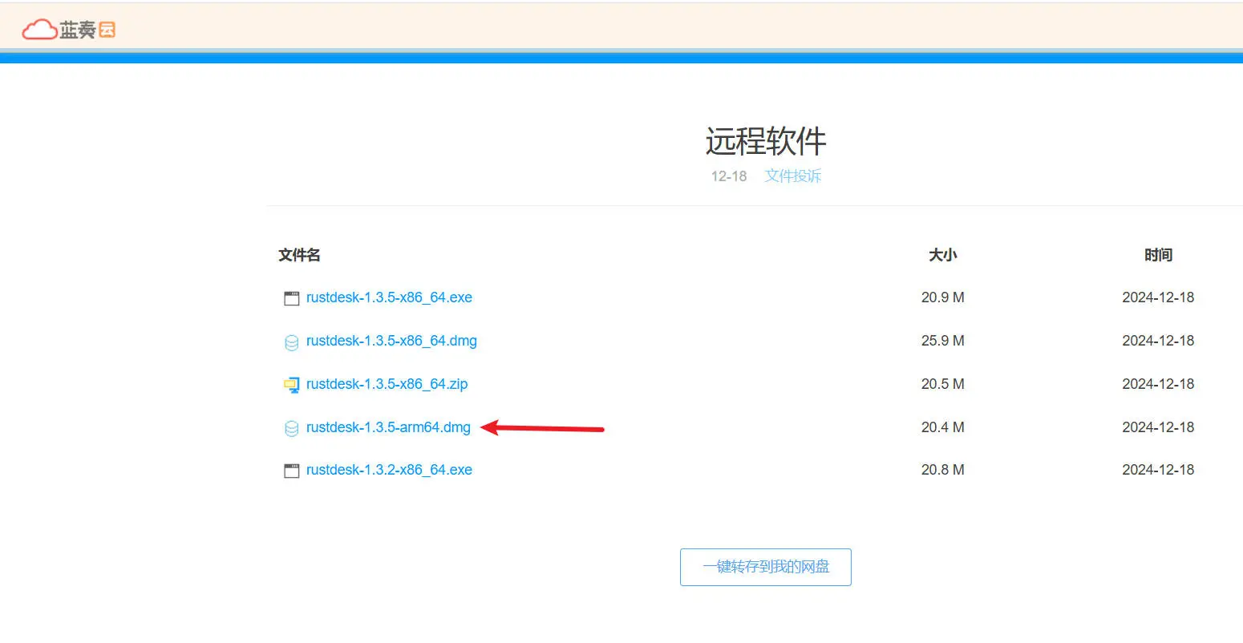The height and width of the screenshot is (643, 1243).
Task: Open the rustdesk-1.3.5-x86_64.zip link
Action: pos(387,384)
